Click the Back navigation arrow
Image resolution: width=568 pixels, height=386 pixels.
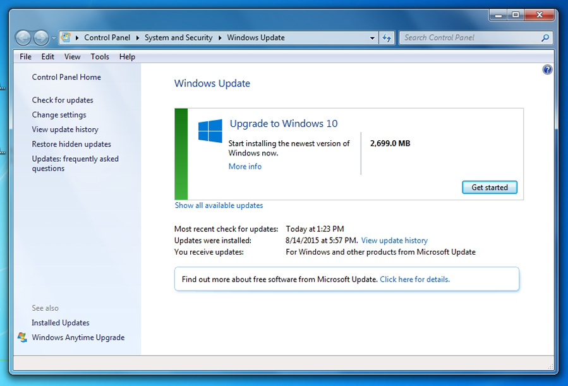tap(23, 38)
